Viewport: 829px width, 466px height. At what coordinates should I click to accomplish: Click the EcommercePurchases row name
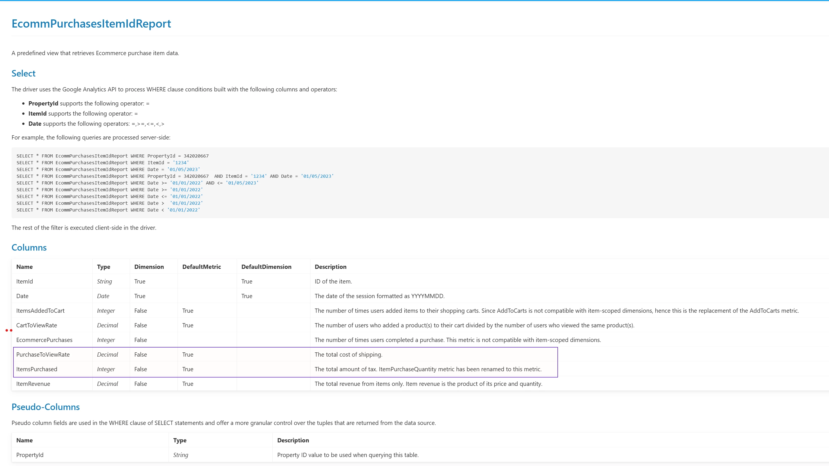44,340
